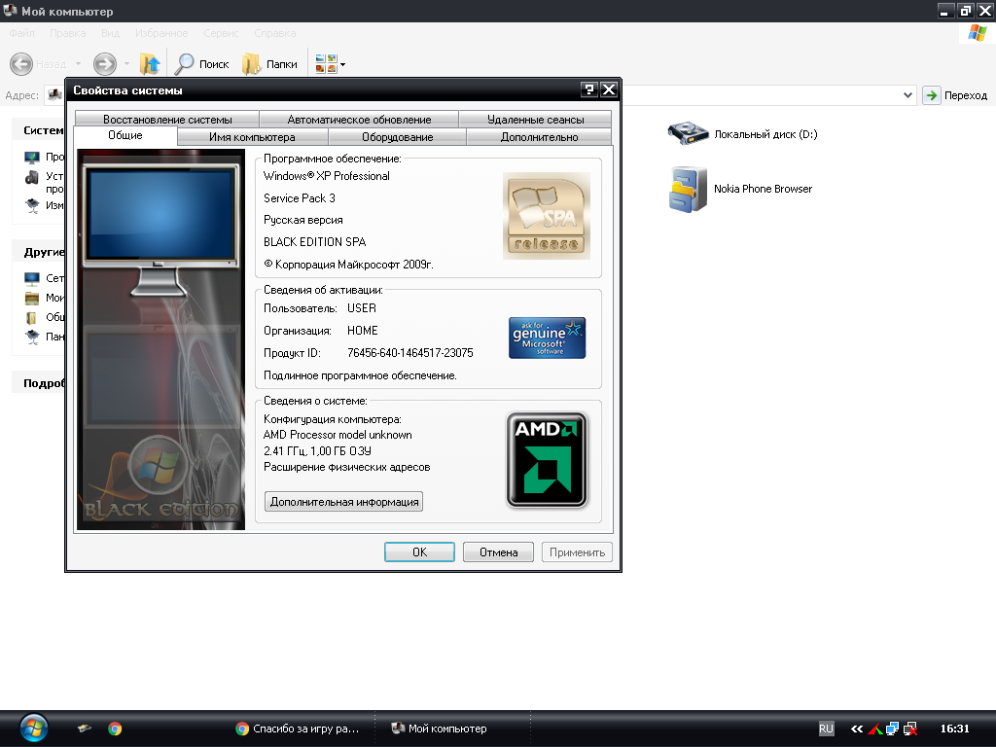Open the Views icon menu in toolbar
996x747 pixels.
331,64
